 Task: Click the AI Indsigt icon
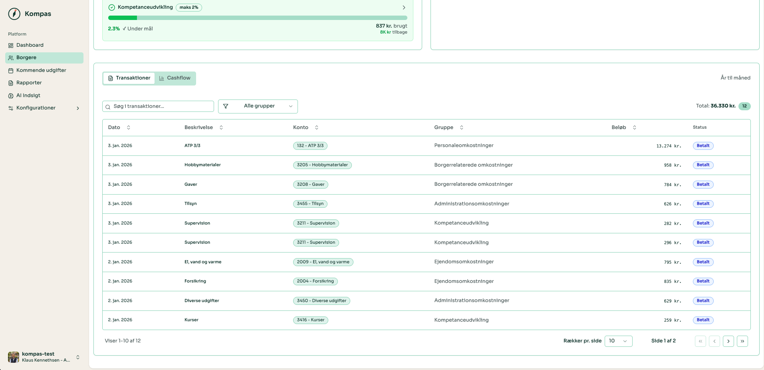pos(11,96)
